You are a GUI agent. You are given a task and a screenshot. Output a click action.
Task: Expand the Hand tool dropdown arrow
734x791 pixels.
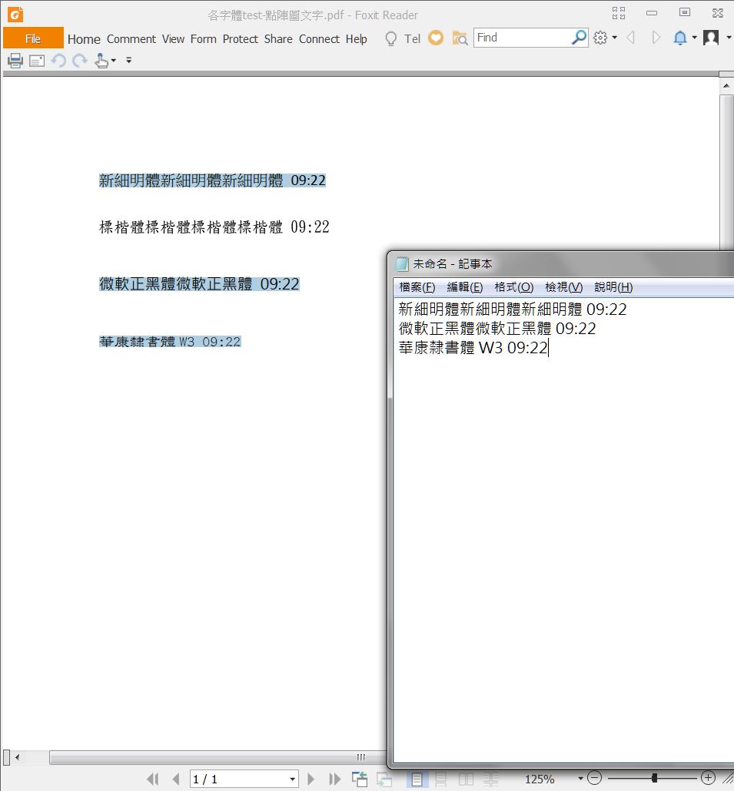click(114, 61)
